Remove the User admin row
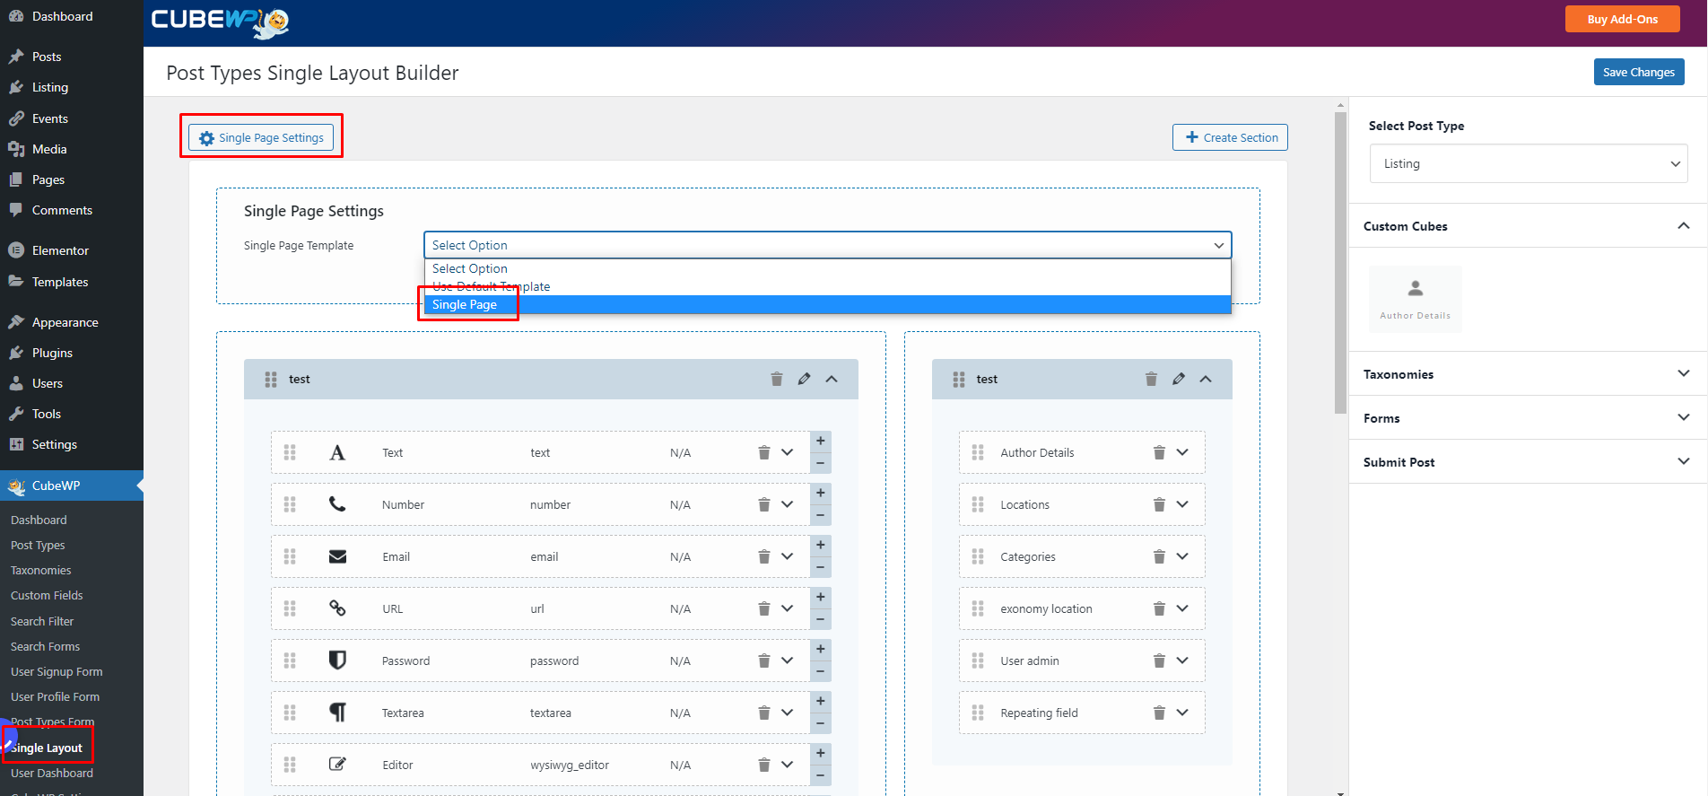This screenshot has height=796, width=1708. (1159, 660)
